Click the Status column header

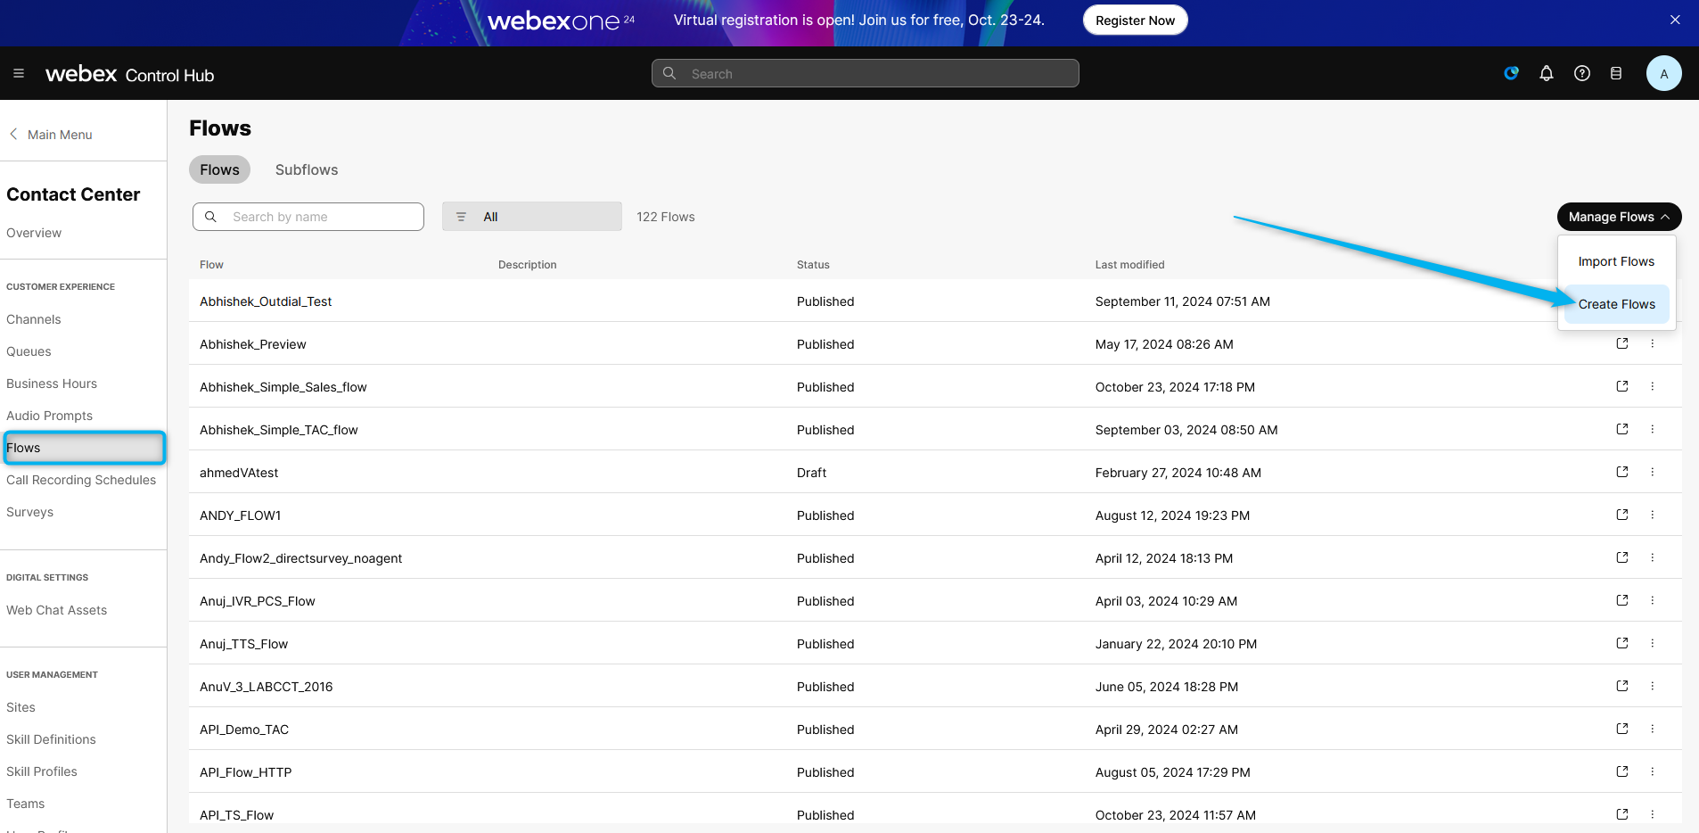coord(813,265)
